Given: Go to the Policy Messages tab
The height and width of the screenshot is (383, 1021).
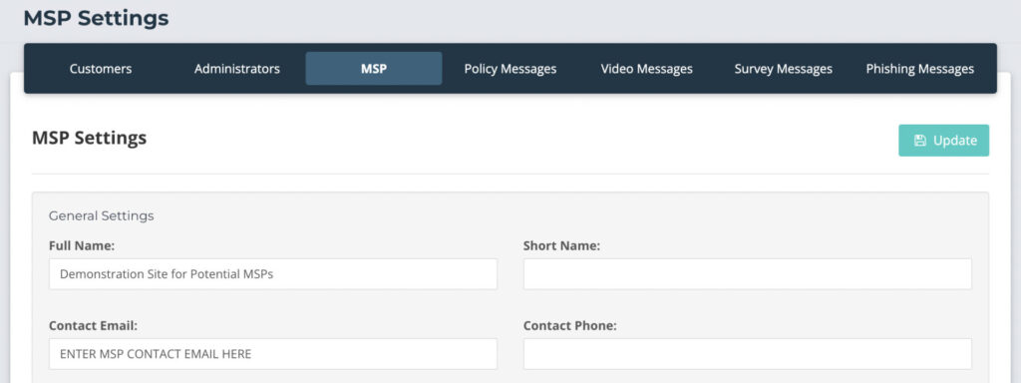Looking at the screenshot, I should click(510, 69).
